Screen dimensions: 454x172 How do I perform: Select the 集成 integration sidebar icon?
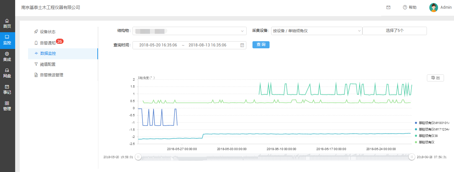tap(7, 54)
